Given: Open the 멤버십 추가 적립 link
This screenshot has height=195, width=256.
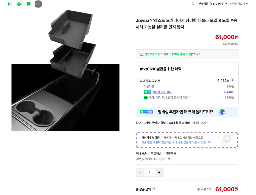Looking at the screenshot, I should 163,92.
